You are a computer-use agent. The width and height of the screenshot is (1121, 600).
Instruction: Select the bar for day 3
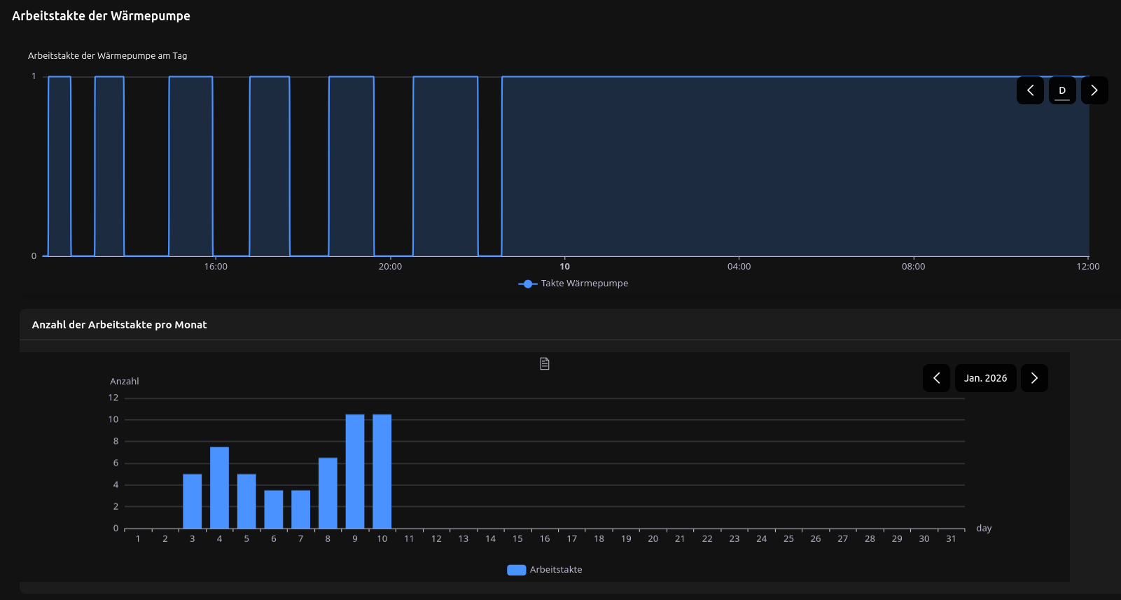tap(193, 501)
